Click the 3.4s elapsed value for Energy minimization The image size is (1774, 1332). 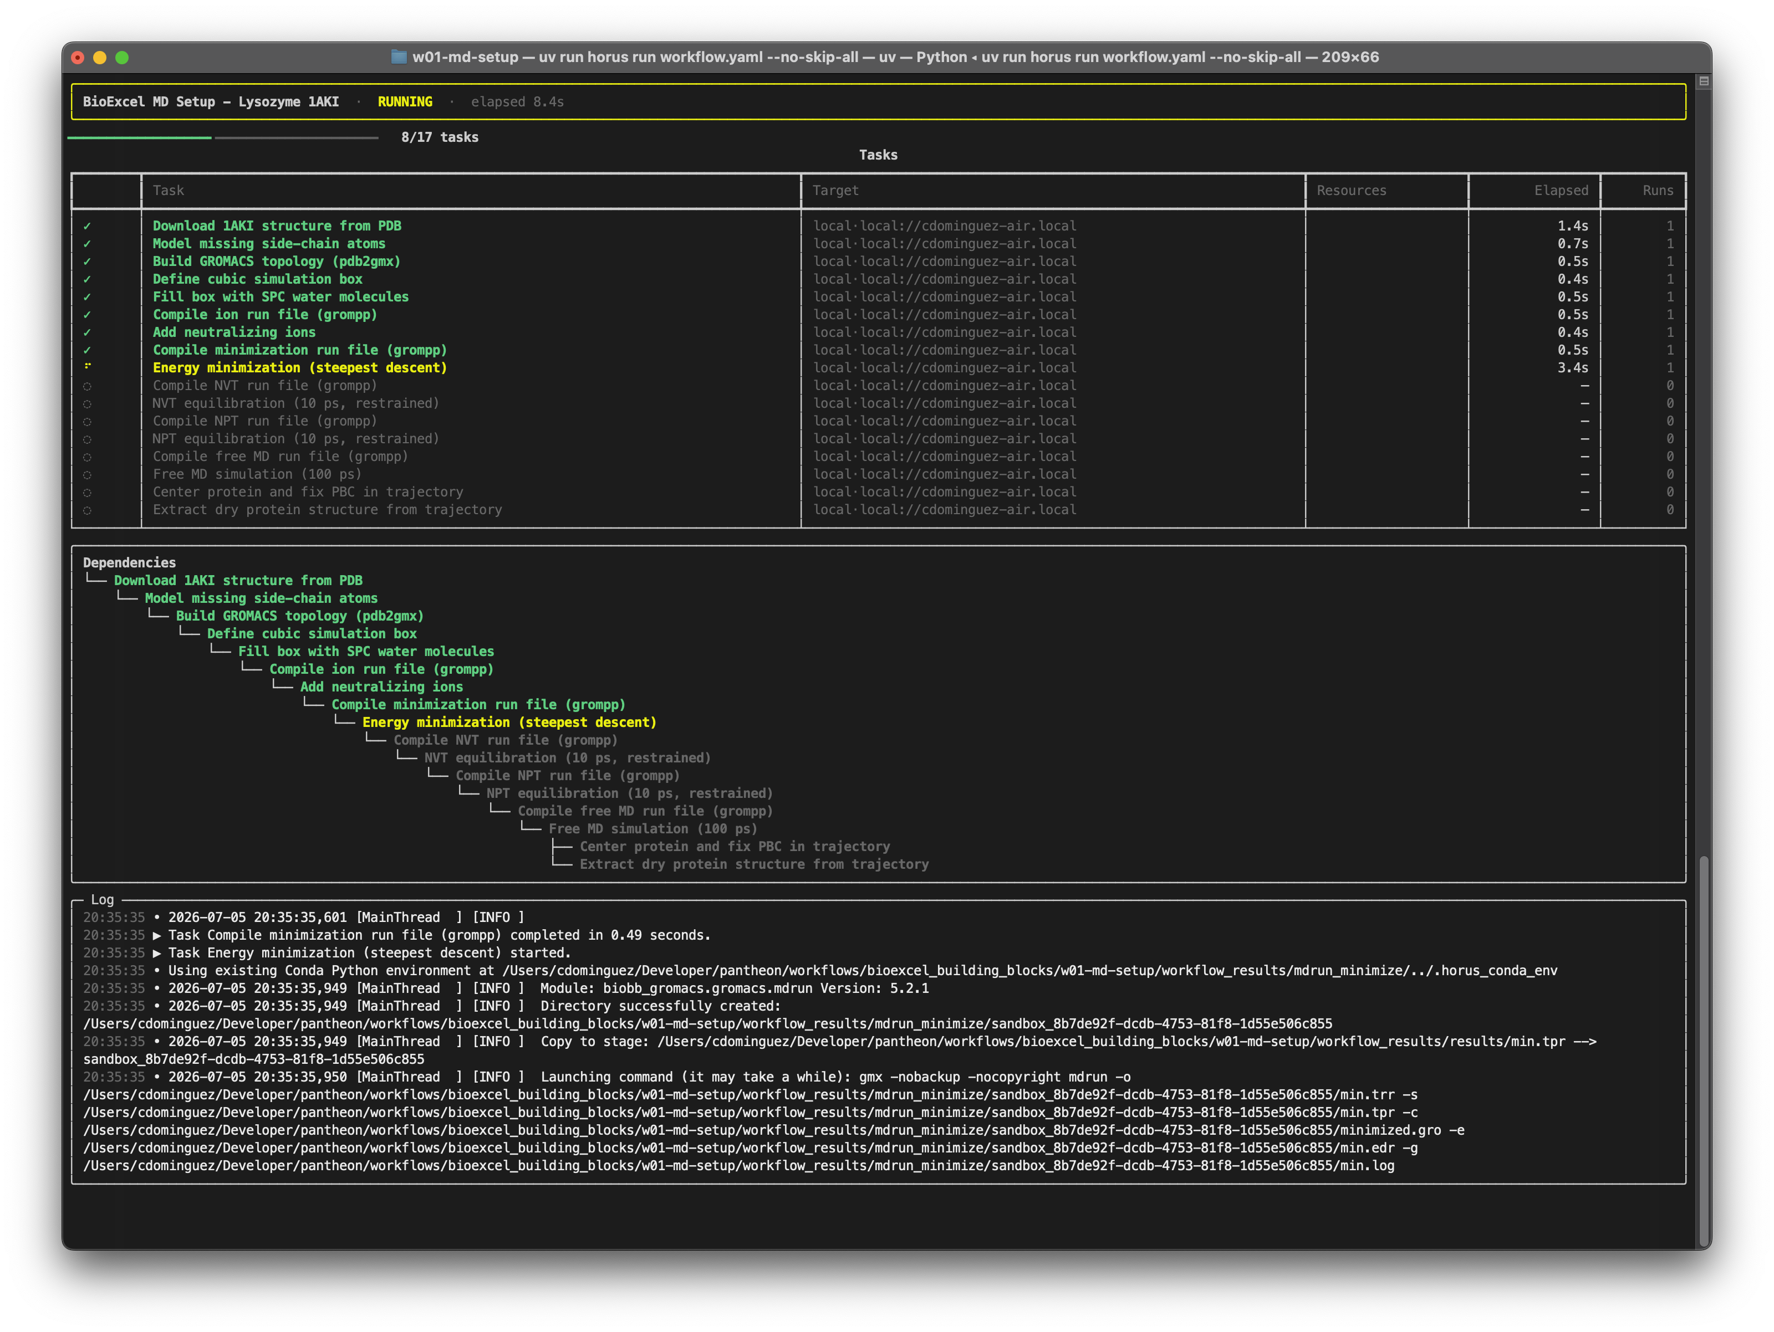1573,367
